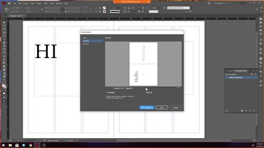264x148 pixels.
Task: Open the Windows Start menu
Action: pyautogui.click(x=3, y=145)
